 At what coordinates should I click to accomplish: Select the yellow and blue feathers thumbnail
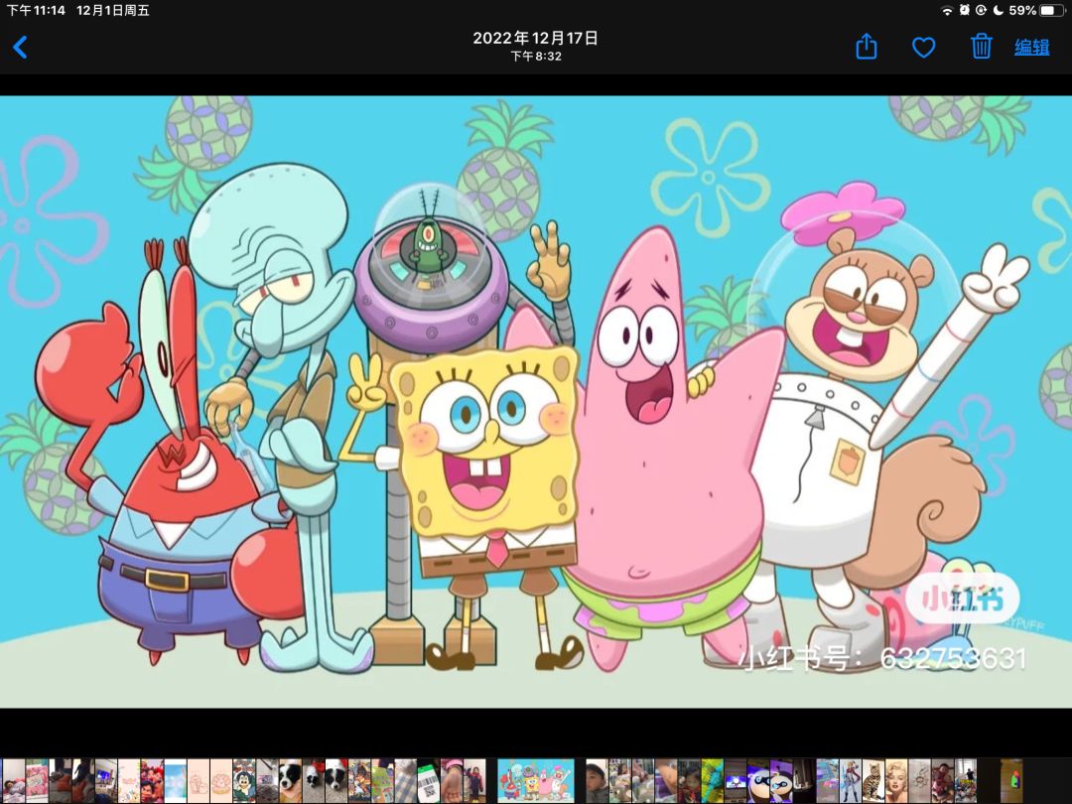pyautogui.click(x=713, y=780)
